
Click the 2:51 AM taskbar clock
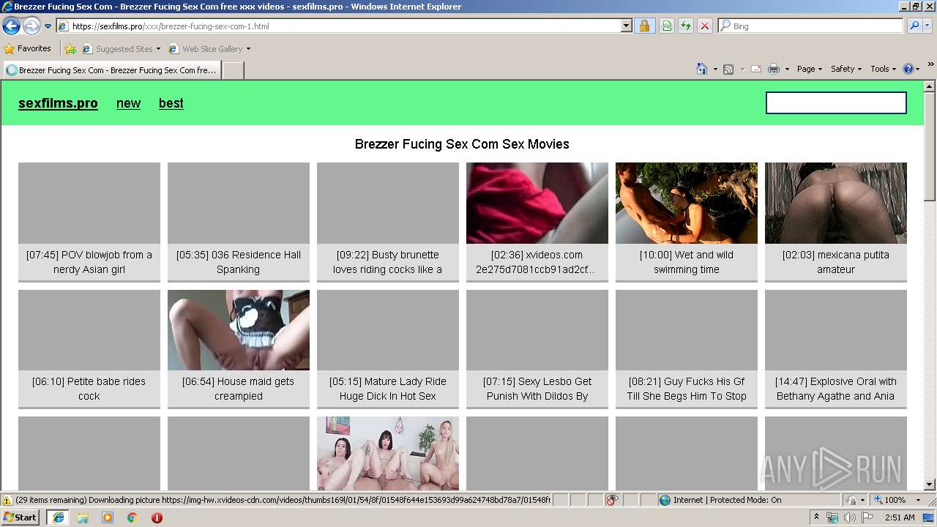point(900,517)
